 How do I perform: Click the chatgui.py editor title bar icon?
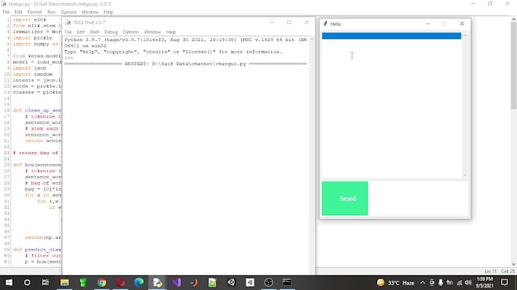point(4,4)
